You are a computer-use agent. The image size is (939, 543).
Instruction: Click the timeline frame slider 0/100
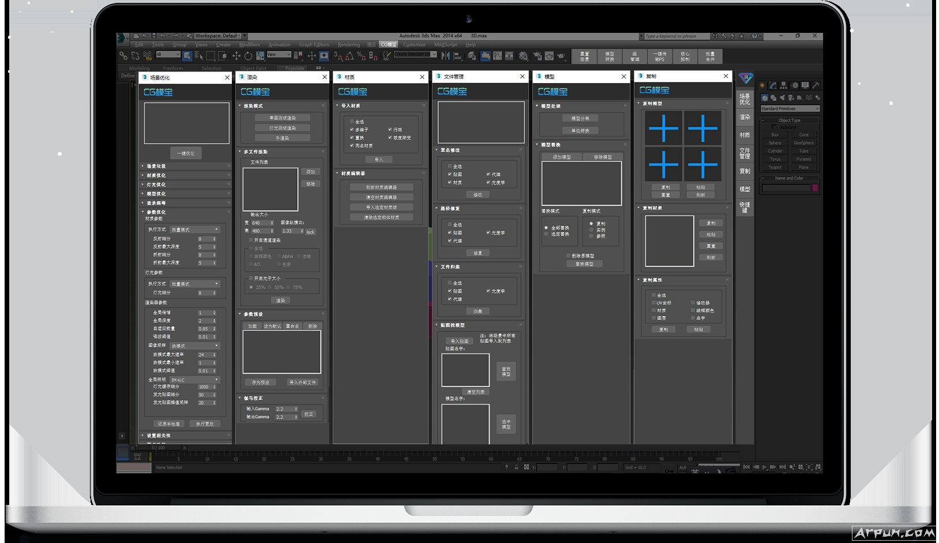(159, 447)
